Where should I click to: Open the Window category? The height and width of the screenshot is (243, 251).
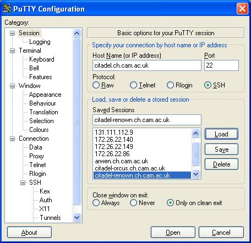pos(30,86)
